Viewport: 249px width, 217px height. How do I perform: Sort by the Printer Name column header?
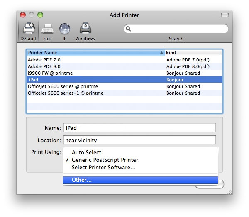(95, 53)
